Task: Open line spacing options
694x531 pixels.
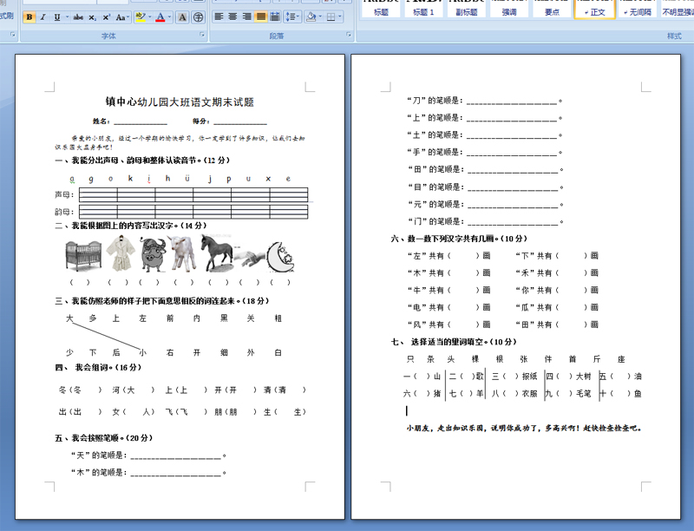Action: tap(291, 16)
